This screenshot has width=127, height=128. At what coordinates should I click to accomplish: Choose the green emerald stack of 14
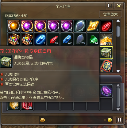[x=93, y=39]
